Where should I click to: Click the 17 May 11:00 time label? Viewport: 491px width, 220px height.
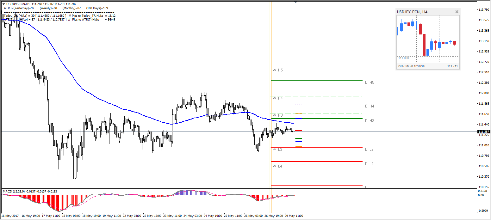click(x=51, y=216)
